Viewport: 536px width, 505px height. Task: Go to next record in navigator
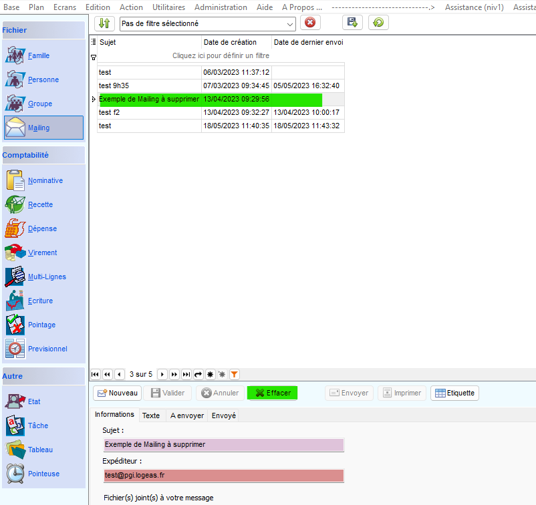[x=162, y=375]
